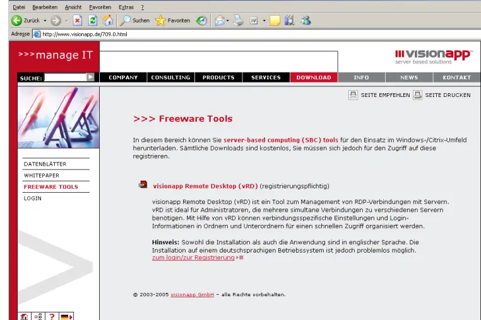This screenshot has width=481, height=320.
Task: Open the Extras menu
Action: point(126,7)
